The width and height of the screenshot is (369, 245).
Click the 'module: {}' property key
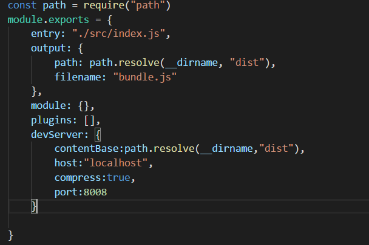[x=49, y=105]
